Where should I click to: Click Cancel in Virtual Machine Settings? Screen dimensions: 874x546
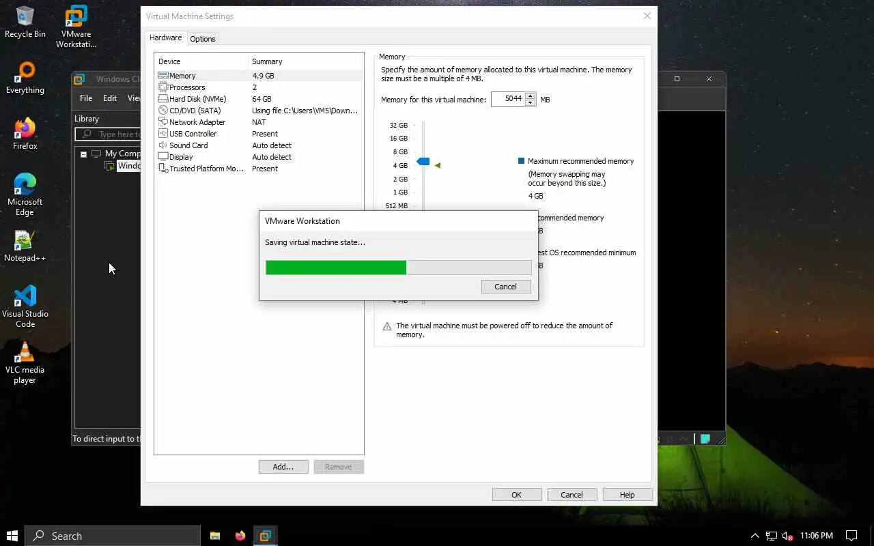[x=572, y=495]
